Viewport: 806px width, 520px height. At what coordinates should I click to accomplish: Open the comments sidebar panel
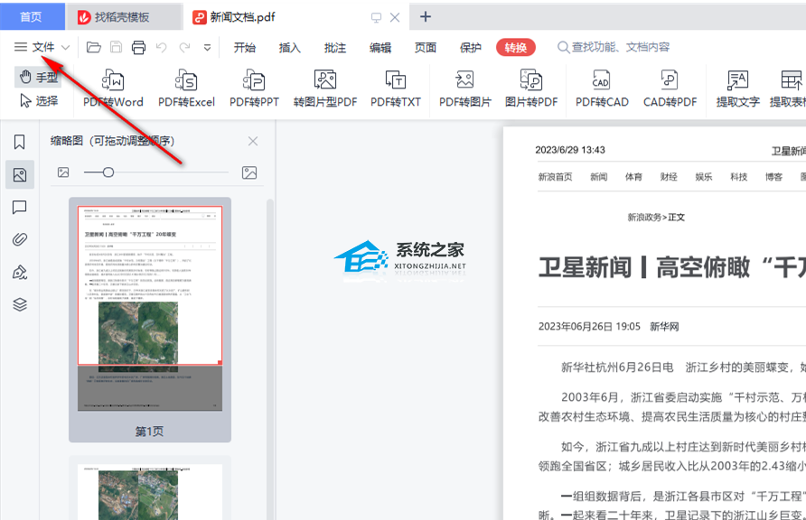(20, 208)
